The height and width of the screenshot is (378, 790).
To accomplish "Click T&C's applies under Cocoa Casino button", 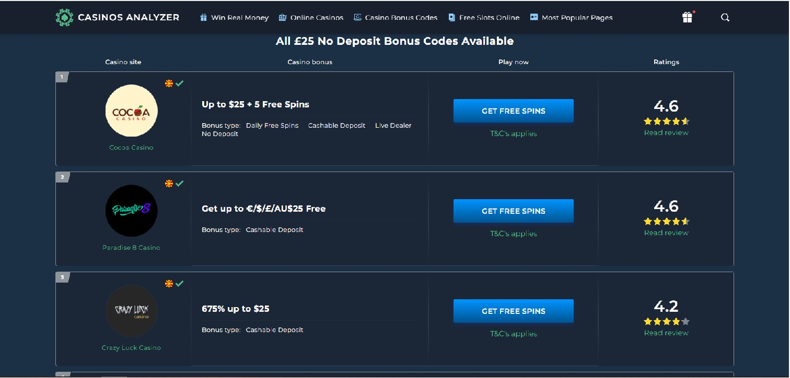I will click(x=513, y=133).
